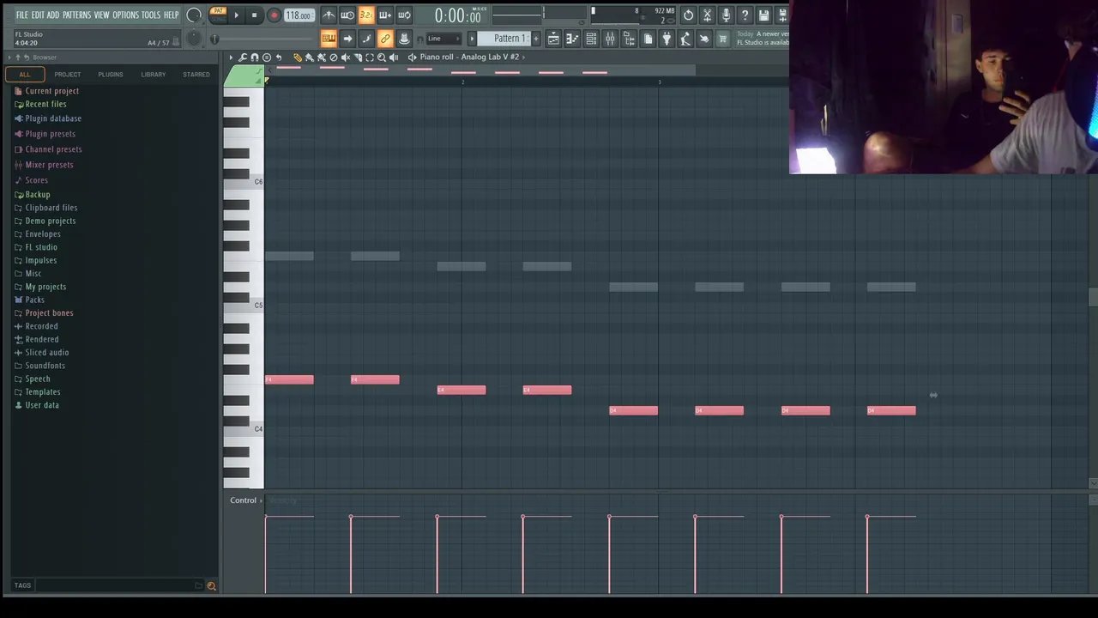
Task: Open the plugin picker plug icon
Action: pos(667,39)
